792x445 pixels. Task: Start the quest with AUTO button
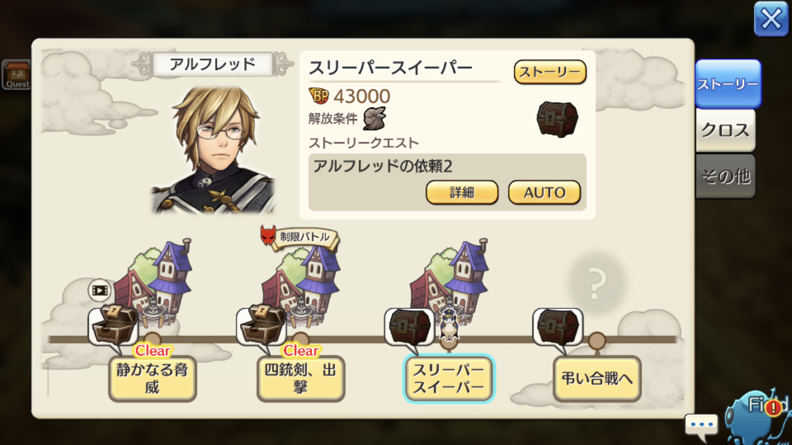coord(544,193)
